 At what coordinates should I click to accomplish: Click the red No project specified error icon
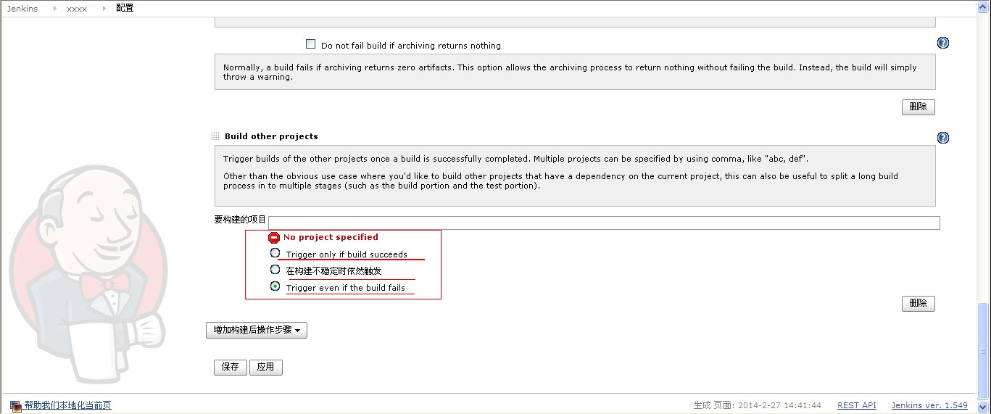pyautogui.click(x=274, y=237)
